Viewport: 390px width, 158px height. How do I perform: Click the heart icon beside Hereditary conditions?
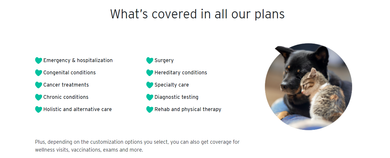coord(150,73)
